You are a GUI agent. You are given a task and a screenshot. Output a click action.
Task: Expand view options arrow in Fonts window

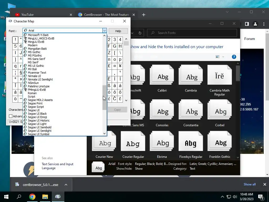tap(223, 57)
